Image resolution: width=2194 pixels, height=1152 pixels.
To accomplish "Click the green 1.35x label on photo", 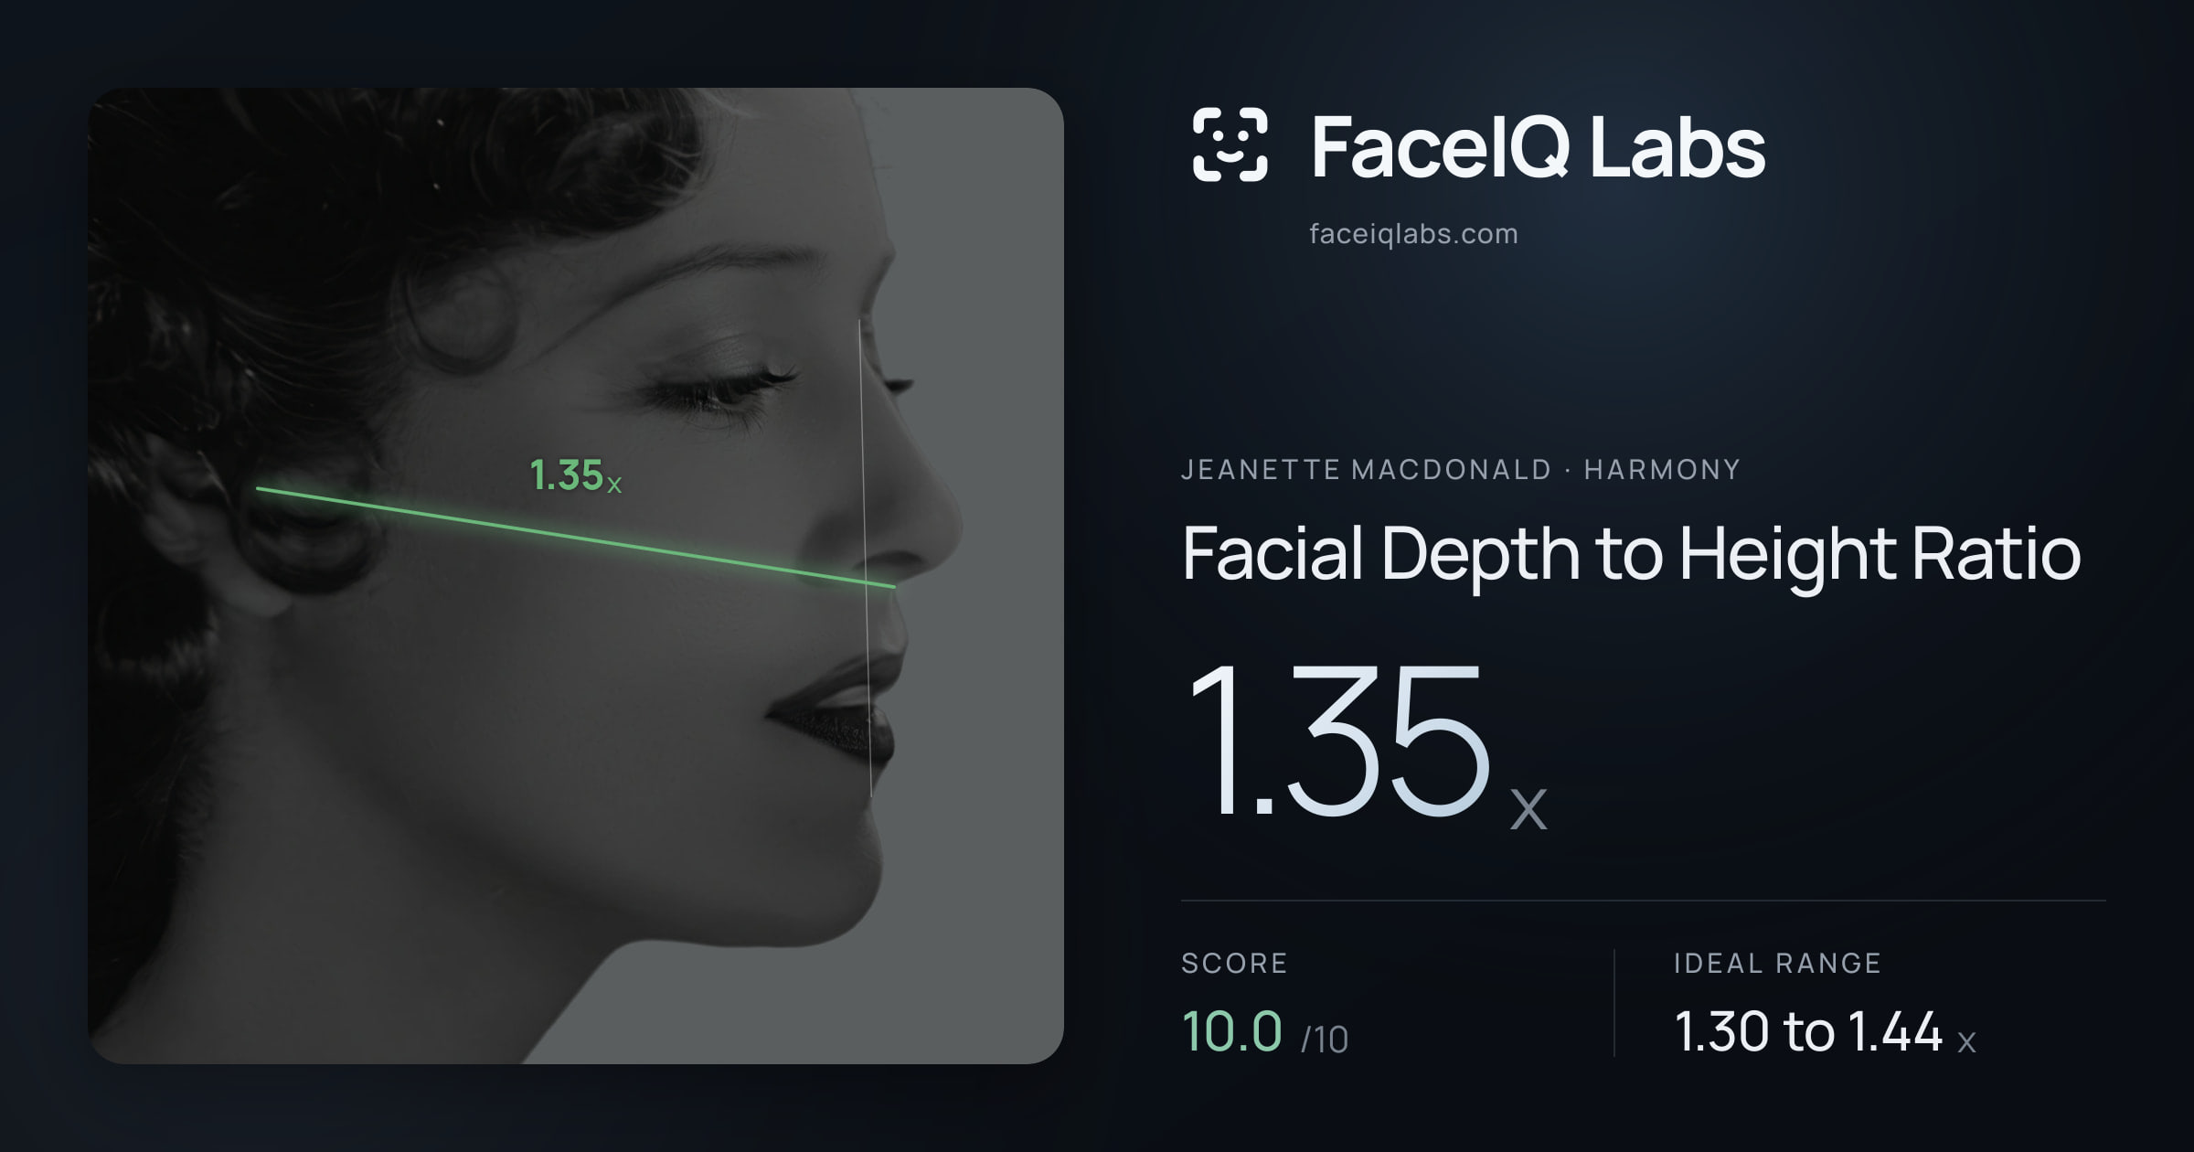I will click(x=576, y=475).
